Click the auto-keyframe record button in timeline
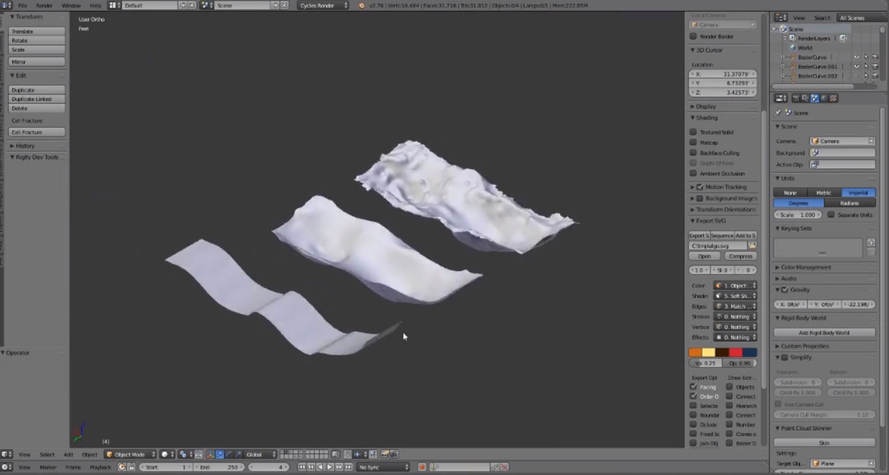 (422, 467)
